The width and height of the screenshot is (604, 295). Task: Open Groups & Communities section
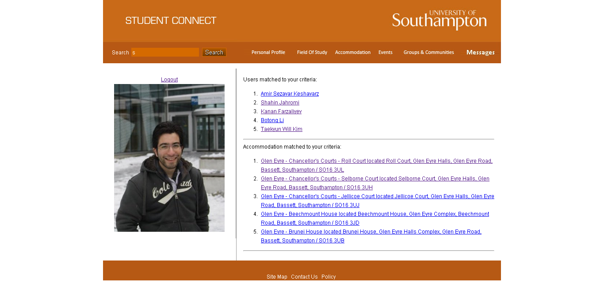428,52
